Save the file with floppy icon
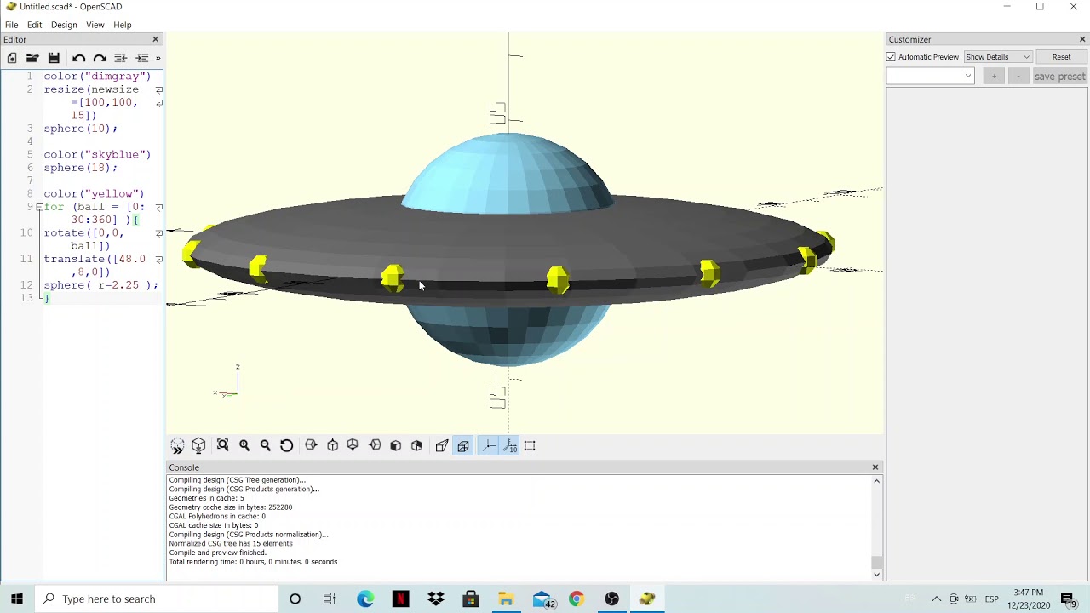This screenshot has height=613, width=1090. point(54,58)
